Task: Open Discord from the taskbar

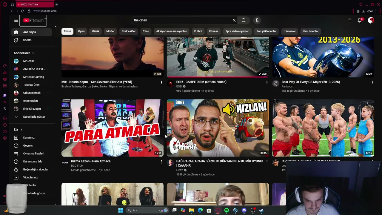Action: [x=244, y=211]
